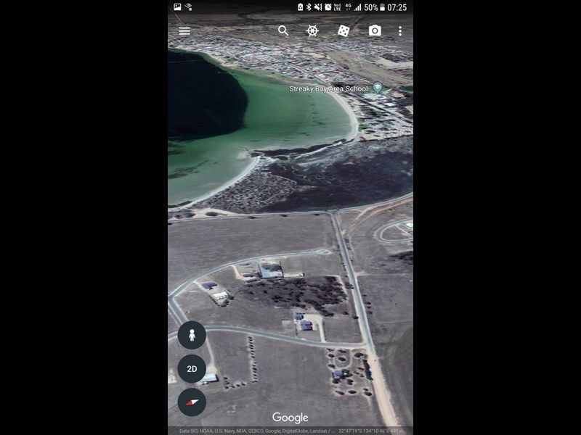The height and width of the screenshot is (435, 581).
Task: Open Voyager ship wheel icon
Action: tap(312, 30)
